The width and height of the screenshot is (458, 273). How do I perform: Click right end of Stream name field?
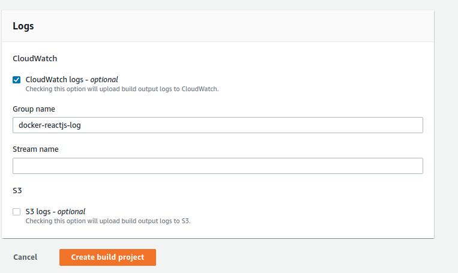tap(402, 166)
